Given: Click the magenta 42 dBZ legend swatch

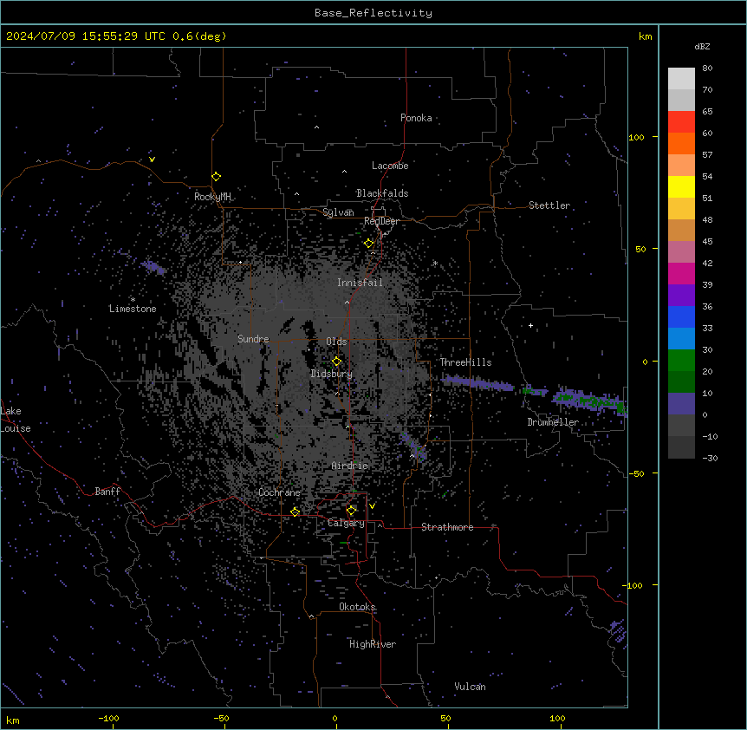Looking at the screenshot, I should coord(681,273).
